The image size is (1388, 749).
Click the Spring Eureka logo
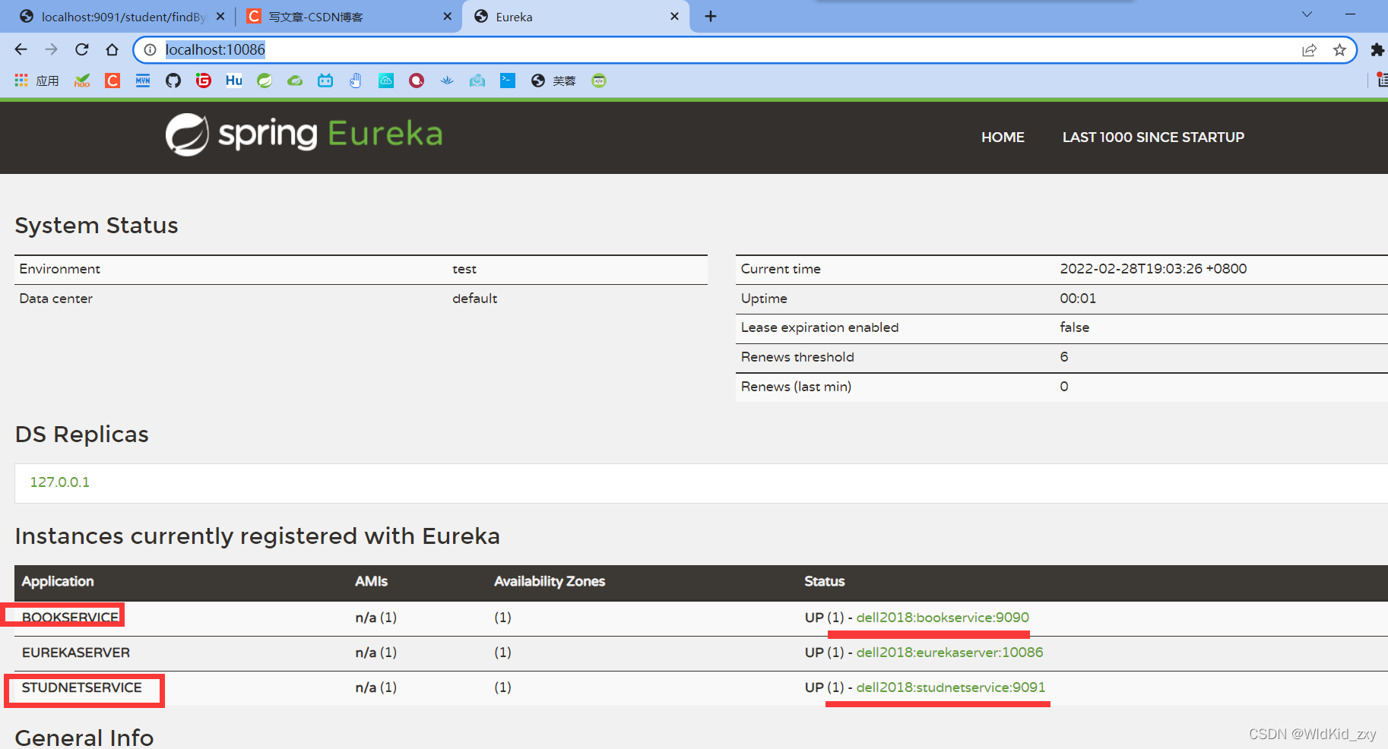[304, 134]
